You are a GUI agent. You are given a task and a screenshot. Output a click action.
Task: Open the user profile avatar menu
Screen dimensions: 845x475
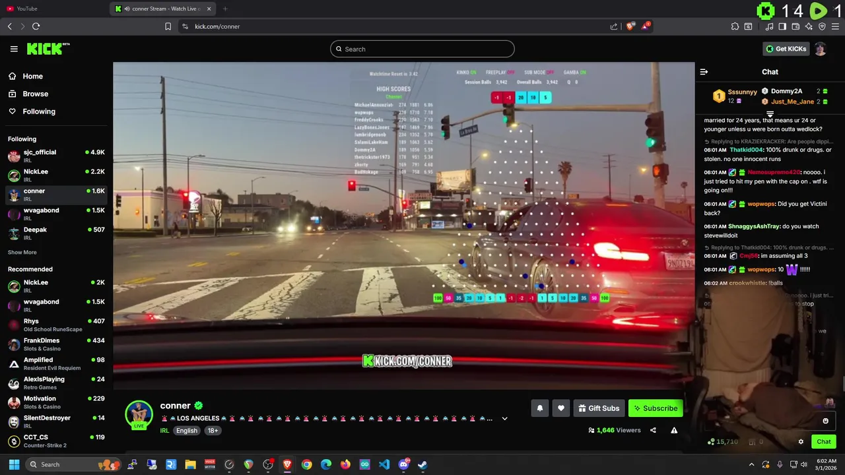pyautogui.click(x=820, y=49)
